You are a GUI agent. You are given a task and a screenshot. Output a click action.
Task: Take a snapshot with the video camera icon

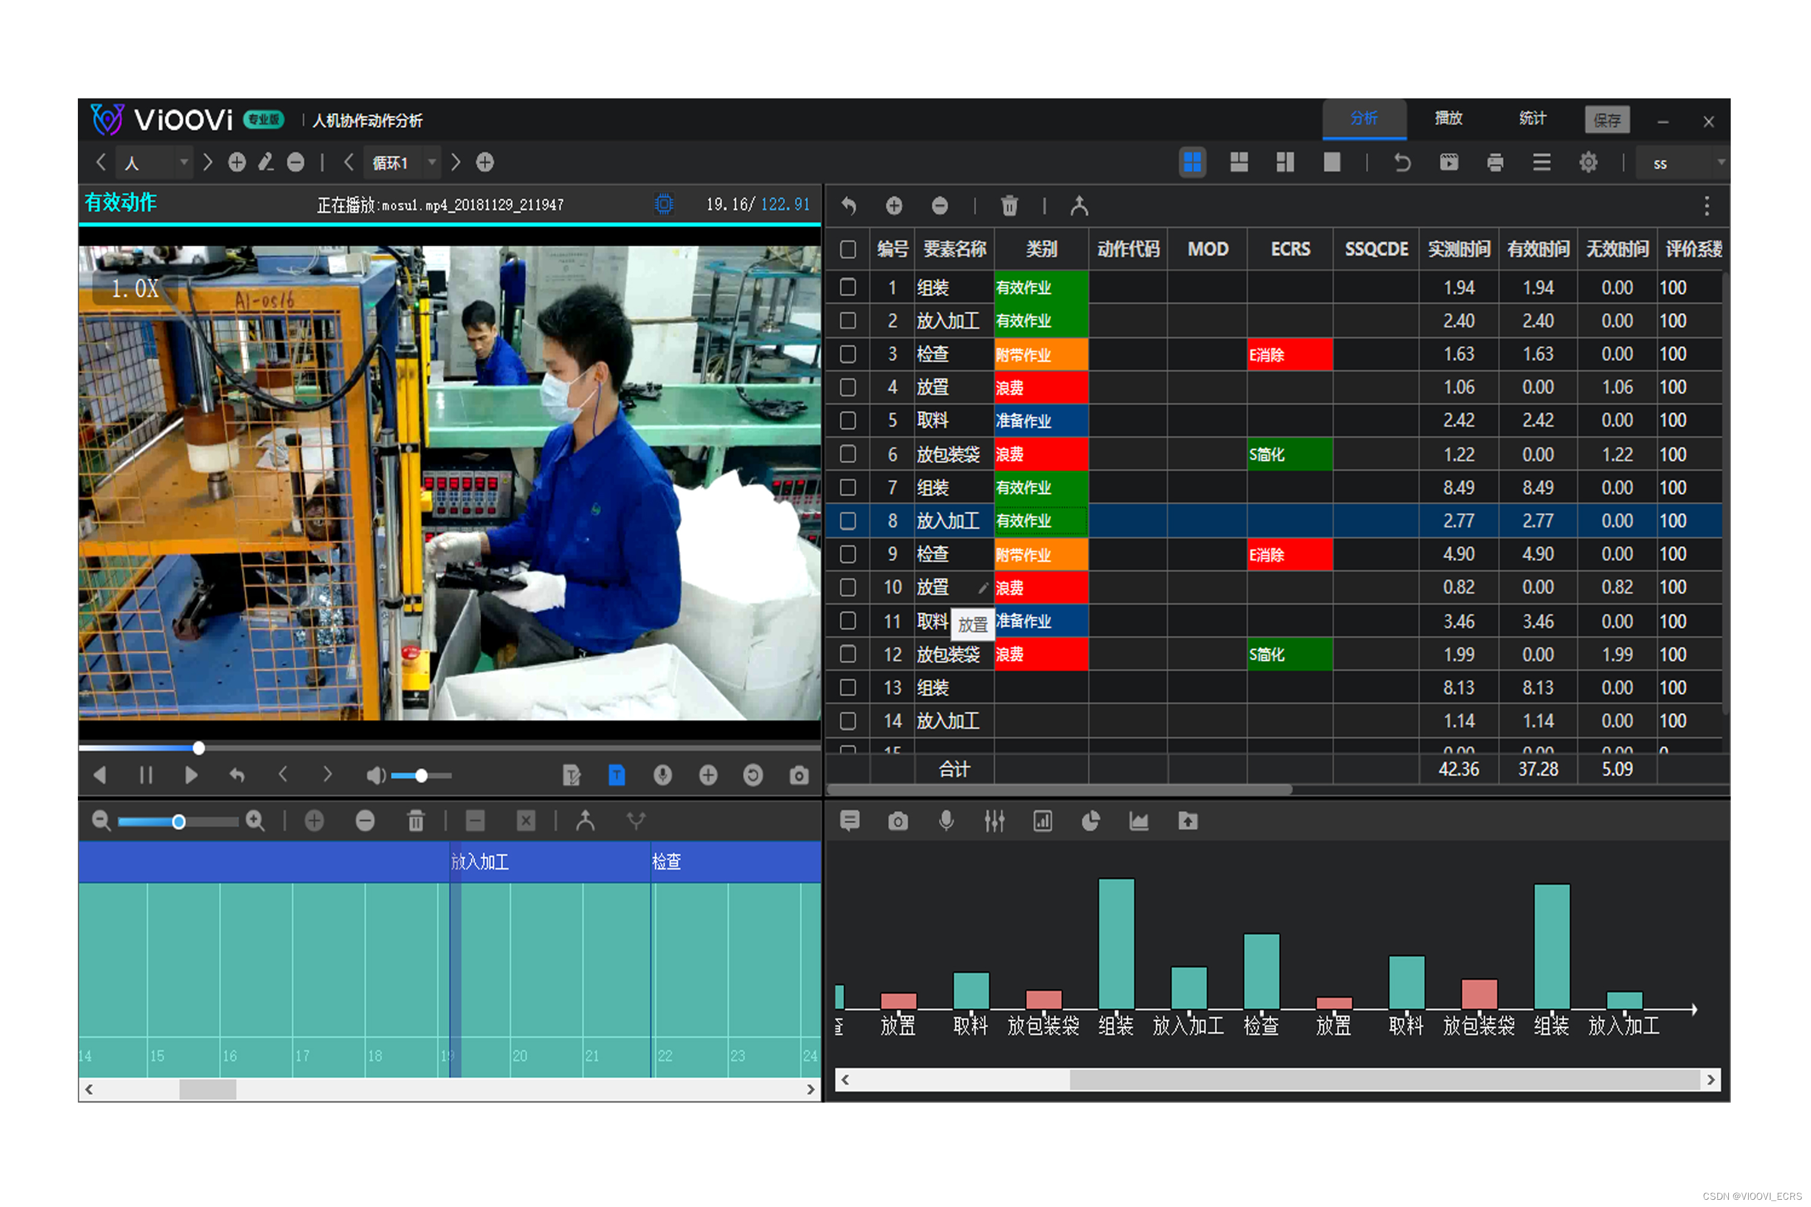tap(799, 775)
